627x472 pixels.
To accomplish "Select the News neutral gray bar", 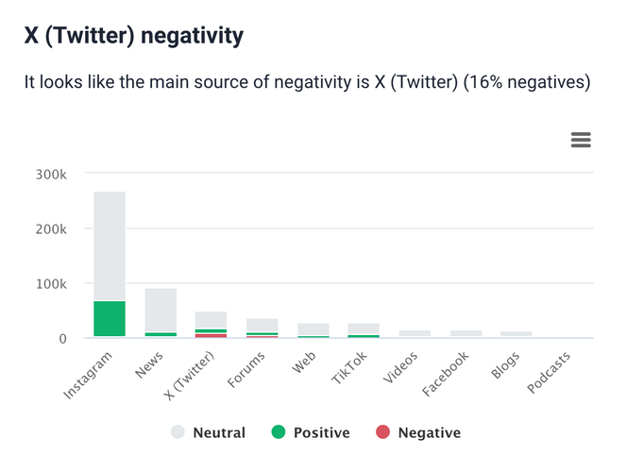I will (161, 310).
